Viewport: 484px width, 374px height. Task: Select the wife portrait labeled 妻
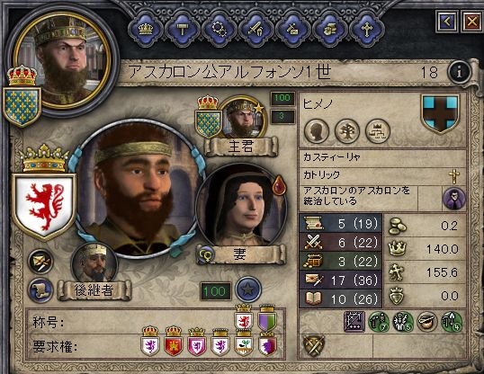(x=241, y=207)
